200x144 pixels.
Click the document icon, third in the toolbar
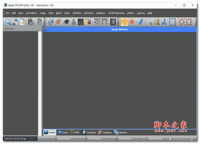(22, 22)
